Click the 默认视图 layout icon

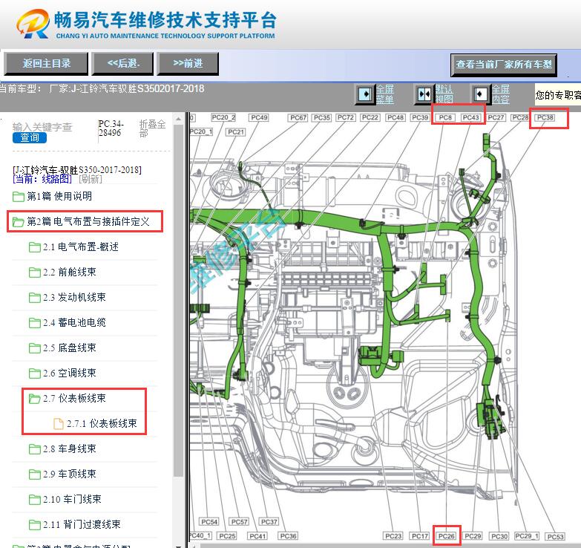point(424,94)
